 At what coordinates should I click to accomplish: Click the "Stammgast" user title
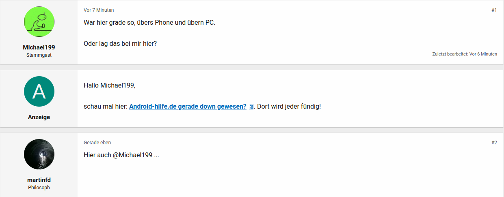click(x=39, y=55)
